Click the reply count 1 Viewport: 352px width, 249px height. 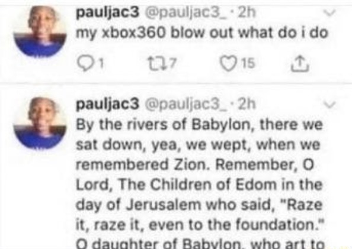point(101,64)
